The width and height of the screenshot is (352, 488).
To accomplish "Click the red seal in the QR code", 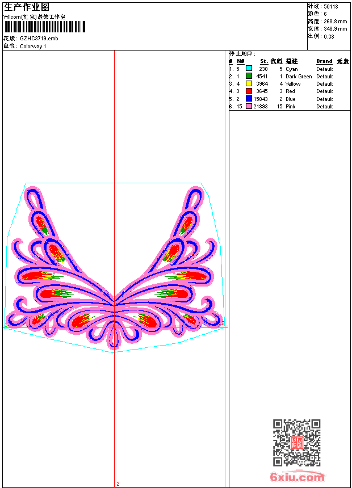I will point(296,443).
